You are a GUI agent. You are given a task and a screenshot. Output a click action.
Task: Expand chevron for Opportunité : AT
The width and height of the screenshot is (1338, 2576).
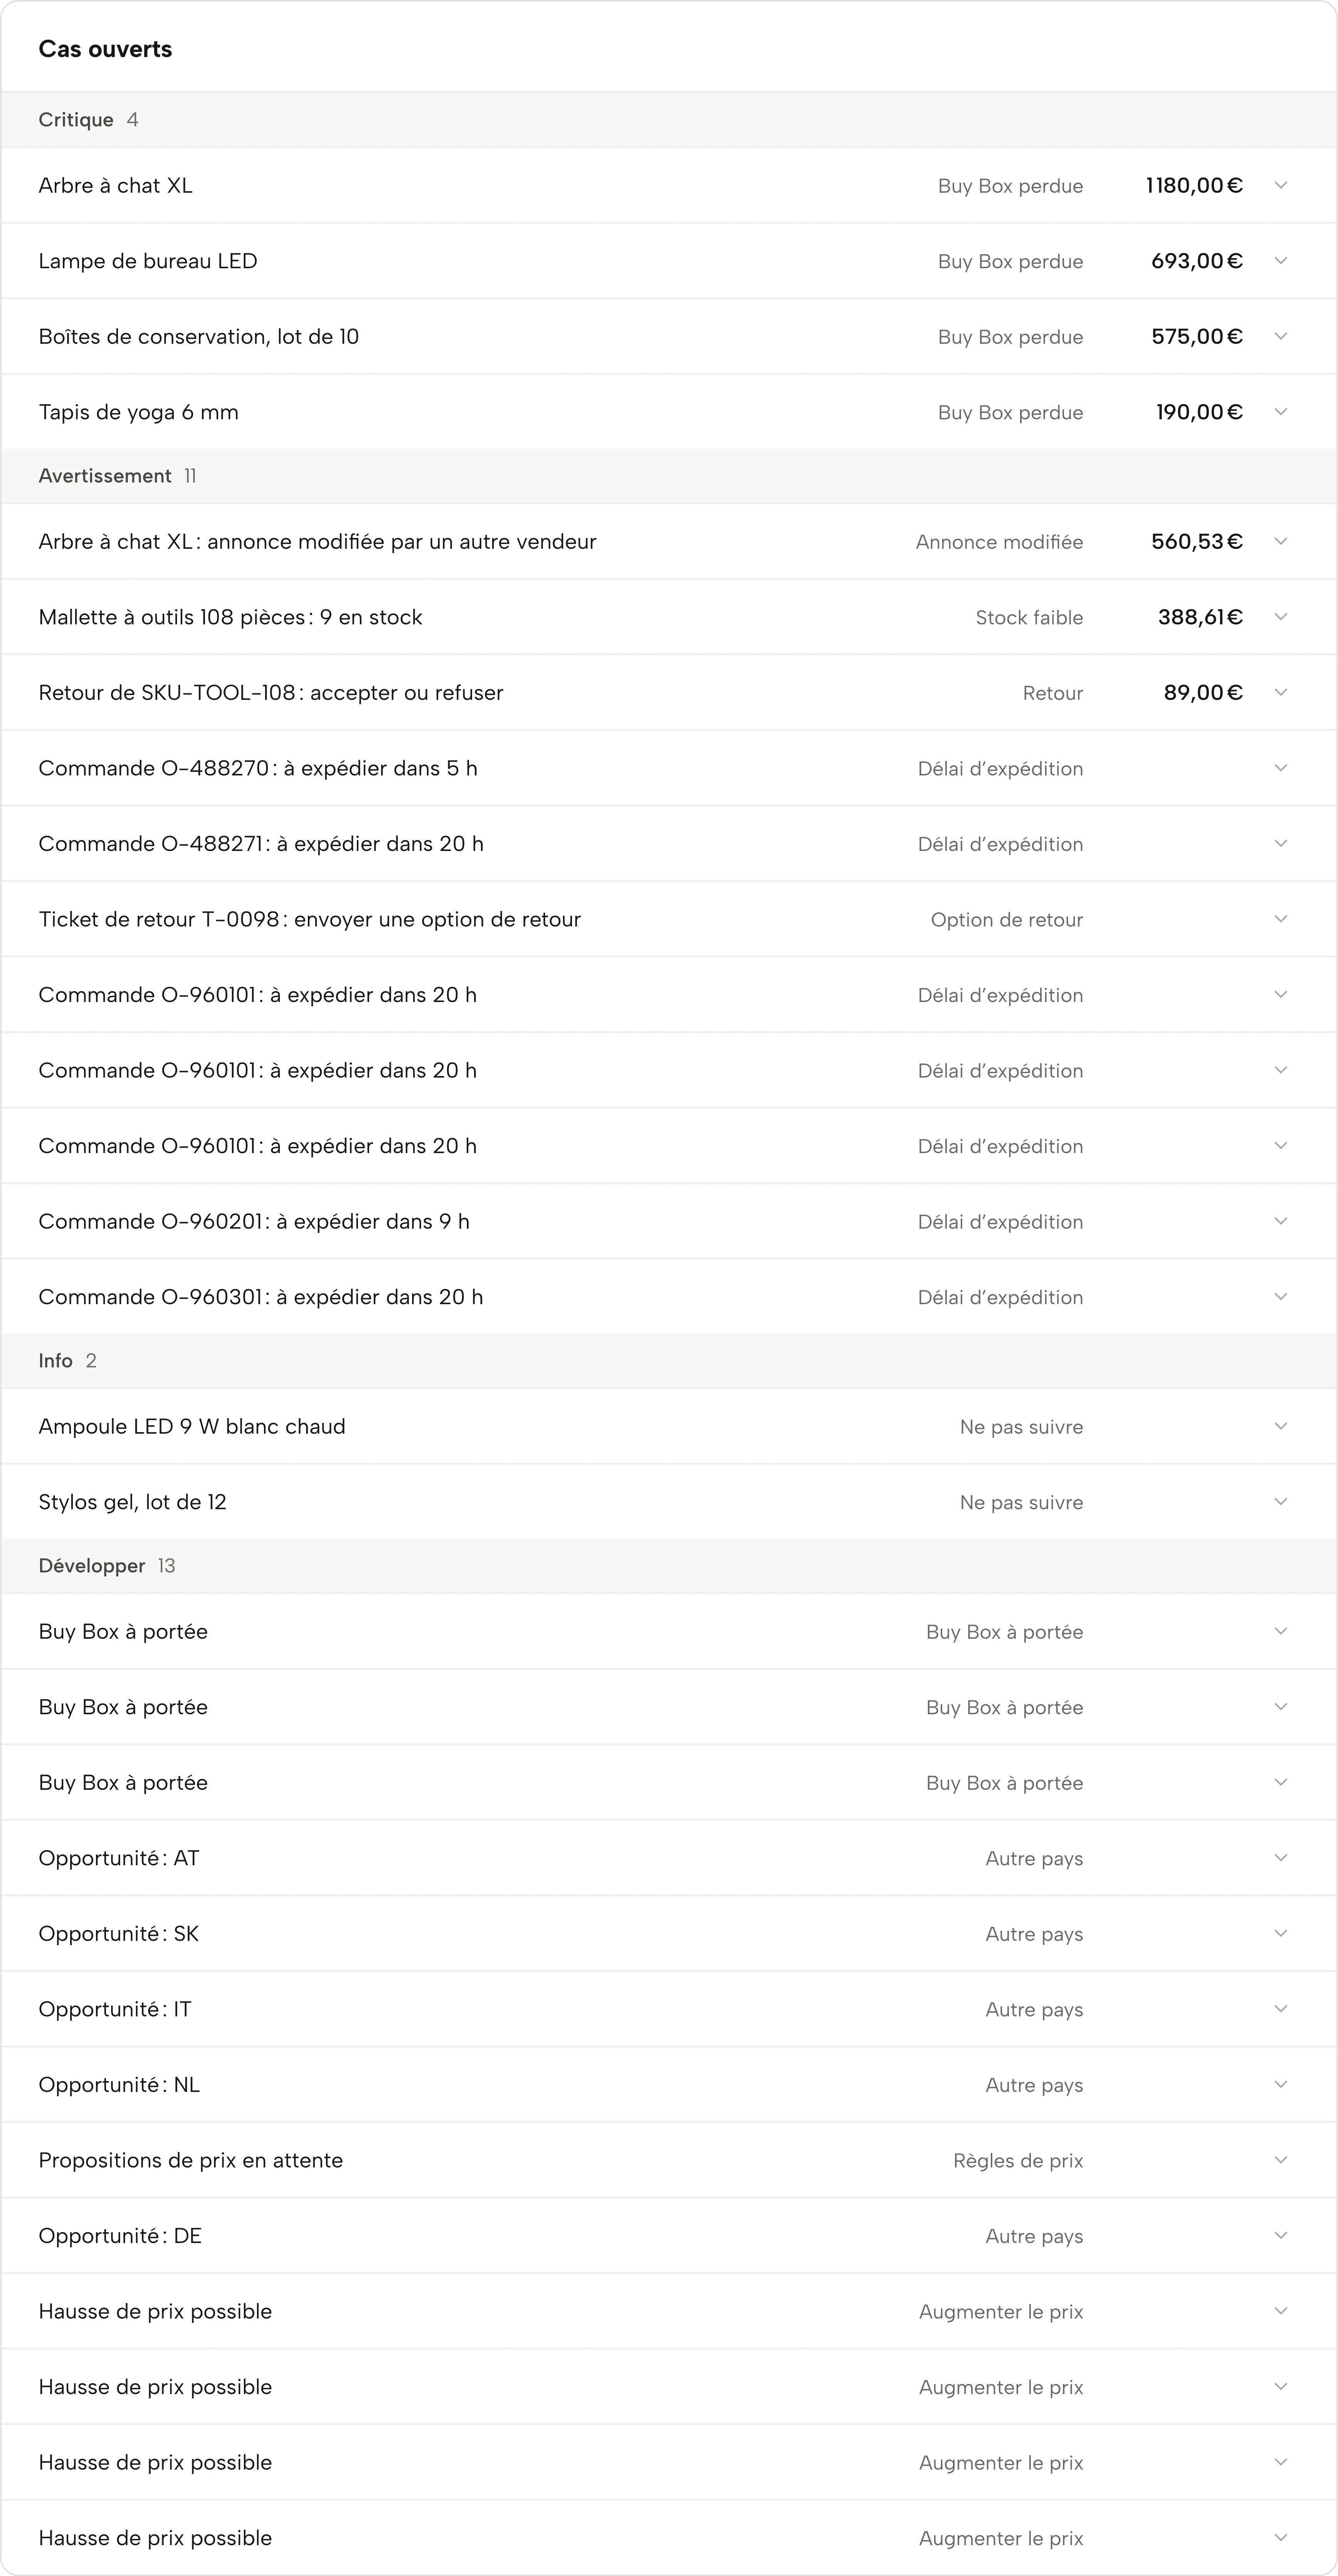pos(1280,1858)
